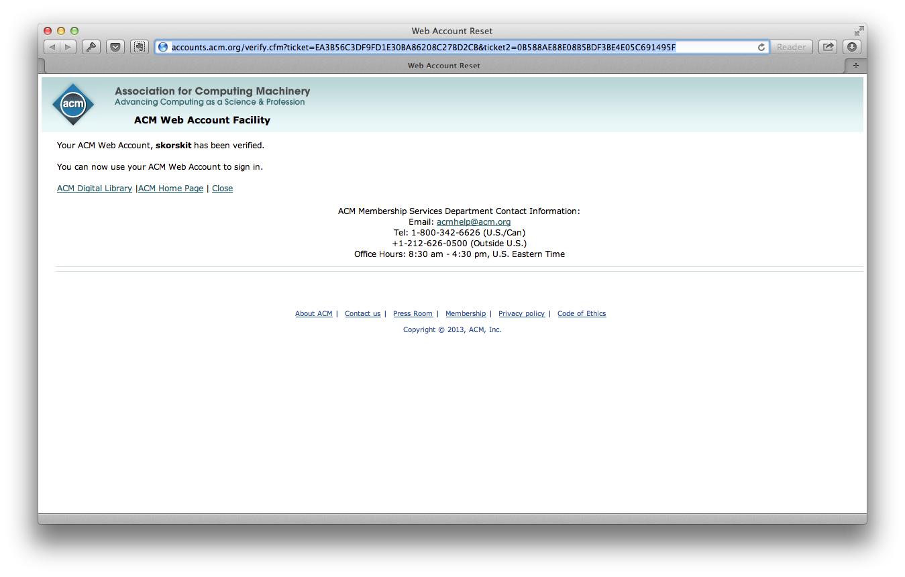
Task: Open the ACM Home Page link
Action: [170, 189]
